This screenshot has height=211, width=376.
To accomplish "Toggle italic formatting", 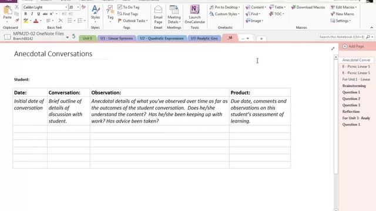I will click(32, 14).
